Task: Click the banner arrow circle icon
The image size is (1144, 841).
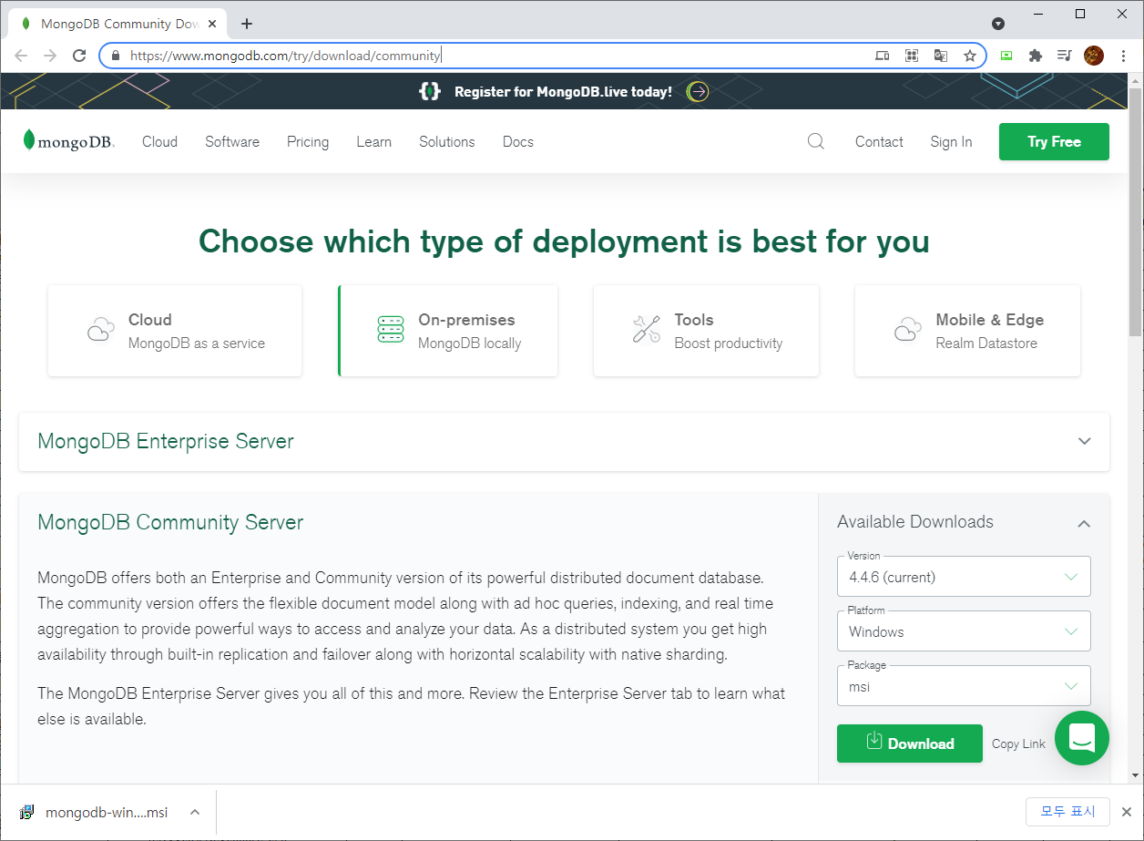Action: point(698,91)
